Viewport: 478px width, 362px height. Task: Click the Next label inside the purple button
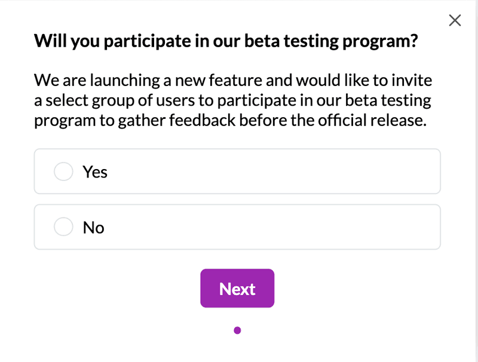pos(237,288)
